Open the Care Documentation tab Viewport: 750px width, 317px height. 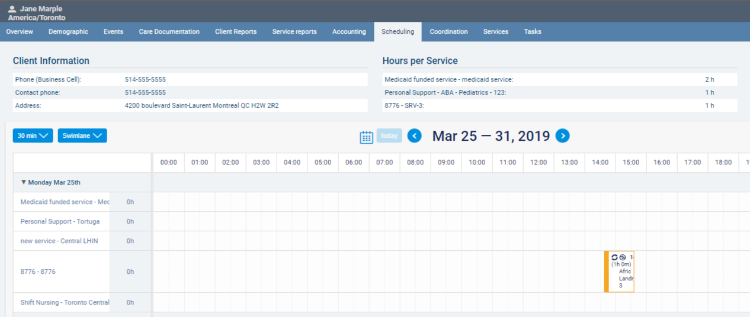[169, 31]
